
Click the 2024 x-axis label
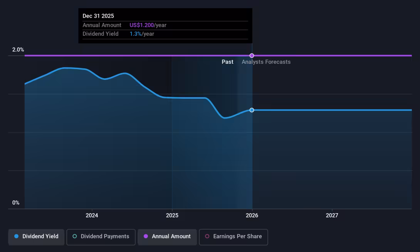92,216
